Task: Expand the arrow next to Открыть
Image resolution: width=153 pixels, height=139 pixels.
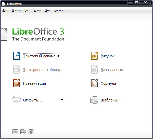Action: 62,100
